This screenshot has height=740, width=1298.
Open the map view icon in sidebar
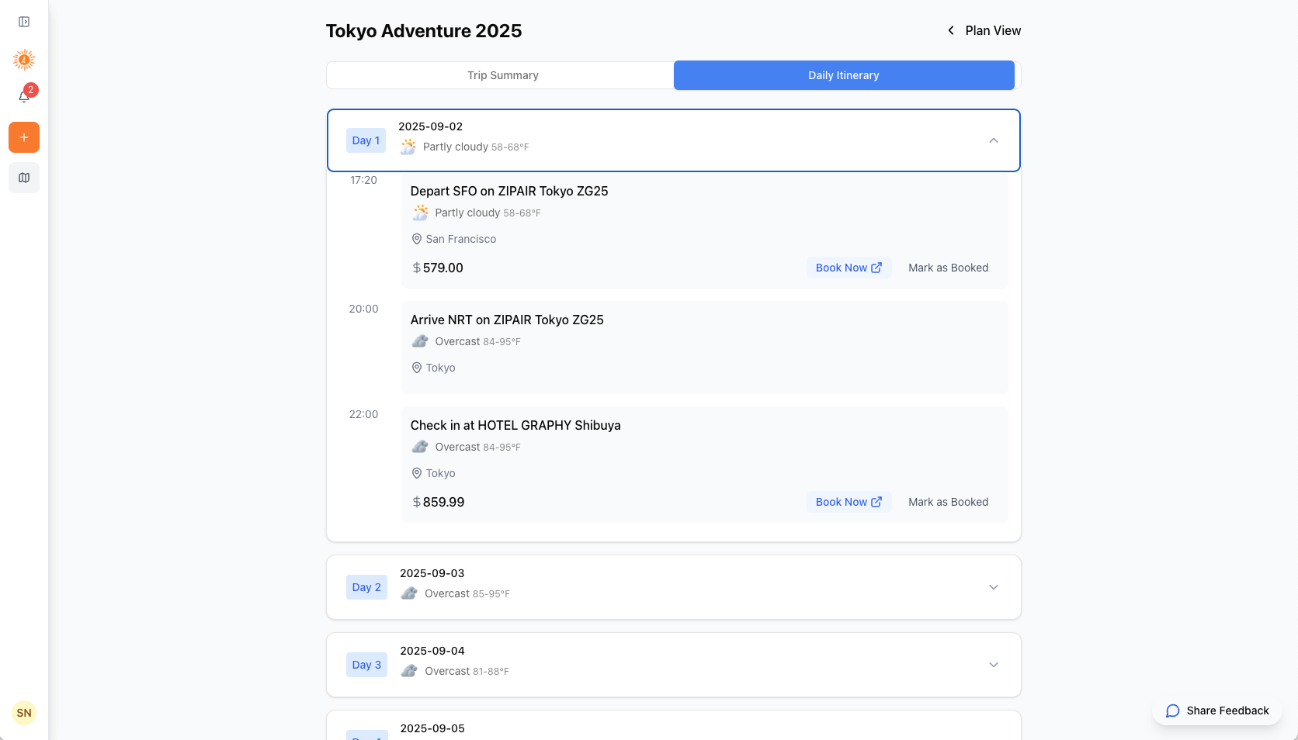(x=24, y=178)
